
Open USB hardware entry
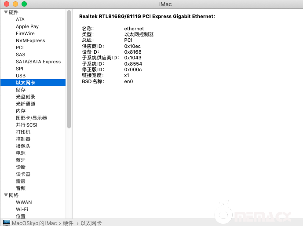coord(21,76)
